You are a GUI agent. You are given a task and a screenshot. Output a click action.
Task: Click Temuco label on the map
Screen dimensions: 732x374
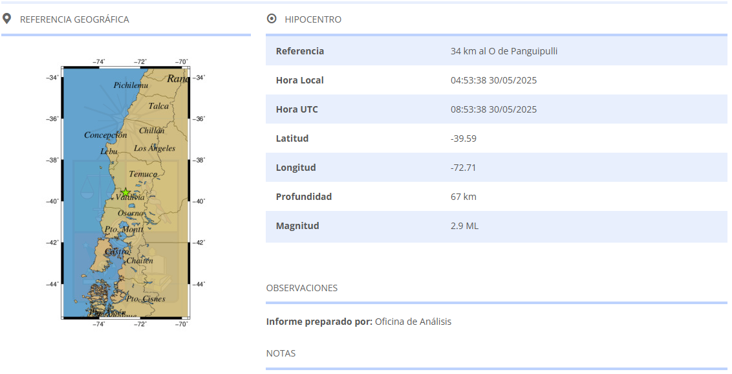pyautogui.click(x=143, y=173)
